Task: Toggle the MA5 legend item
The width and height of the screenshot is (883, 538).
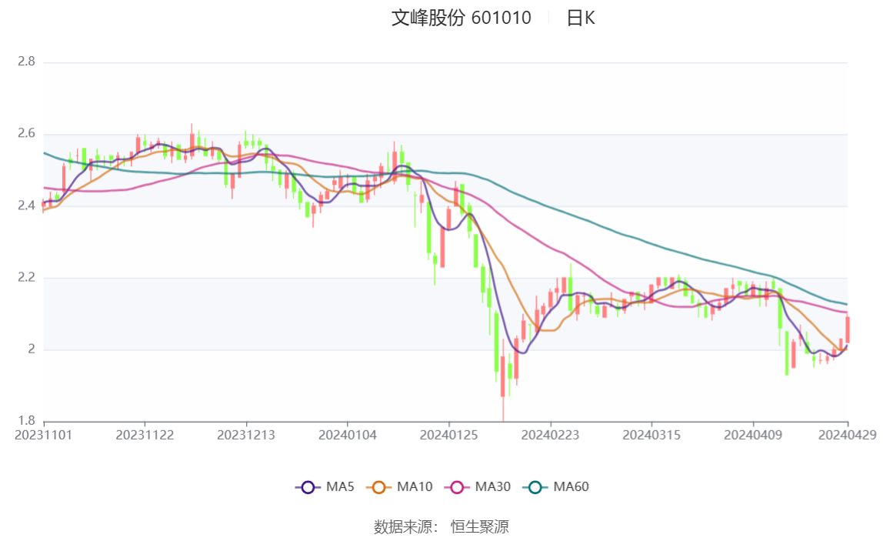Action: (325, 486)
